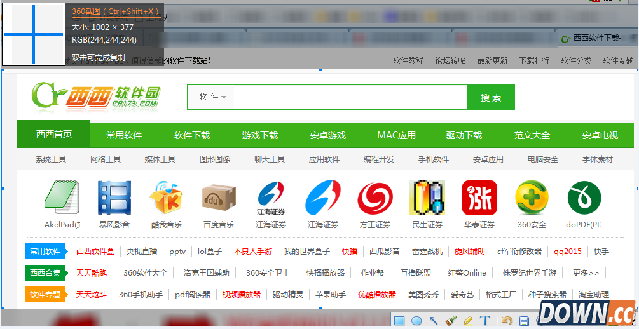Open the 网络工具 category

pyautogui.click(x=106, y=159)
